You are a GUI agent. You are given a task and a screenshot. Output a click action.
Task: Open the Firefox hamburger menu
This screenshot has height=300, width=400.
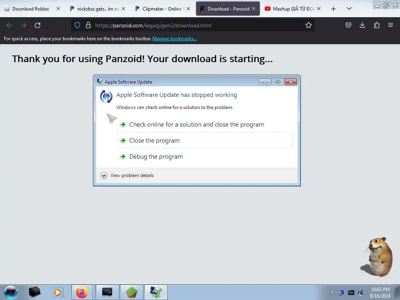[391, 25]
